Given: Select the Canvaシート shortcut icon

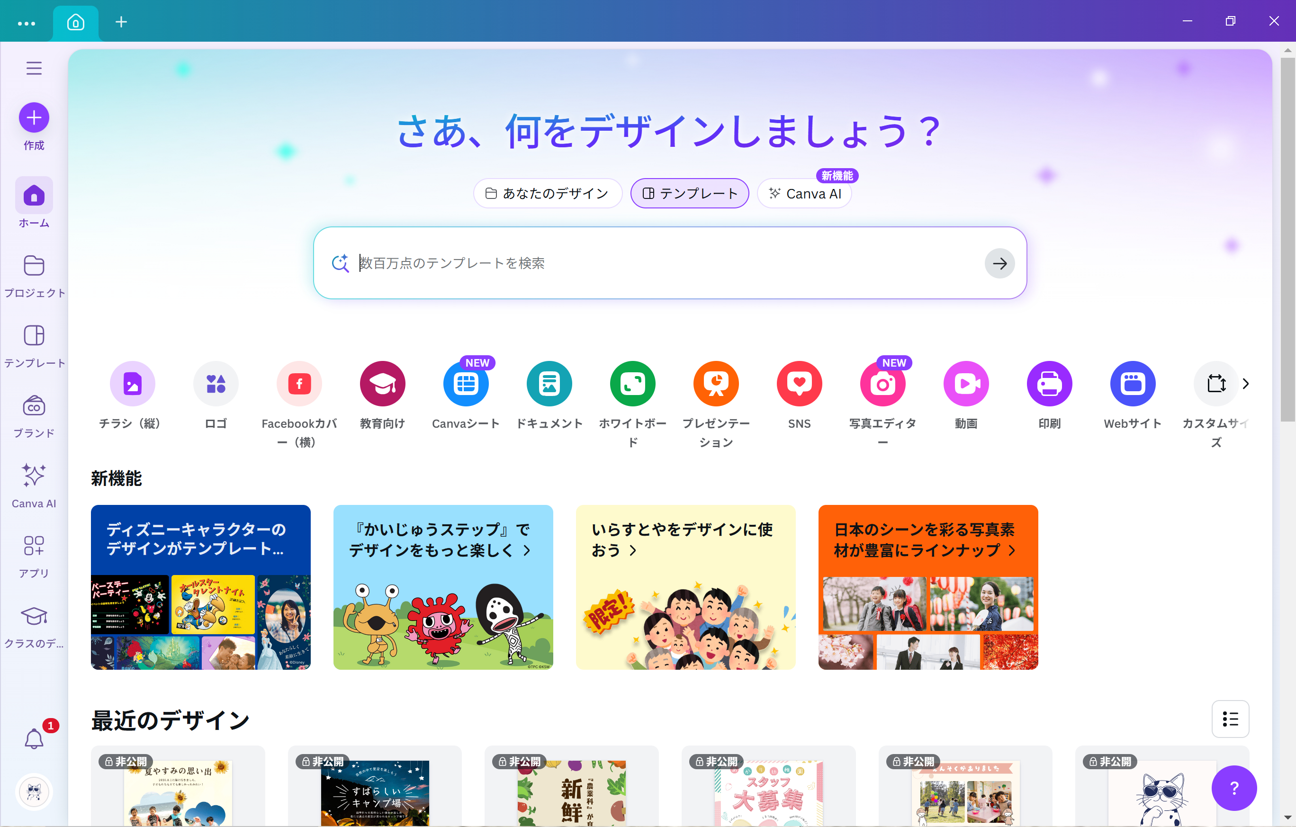Looking at the screenshot, I should click(x=466, y=384).
